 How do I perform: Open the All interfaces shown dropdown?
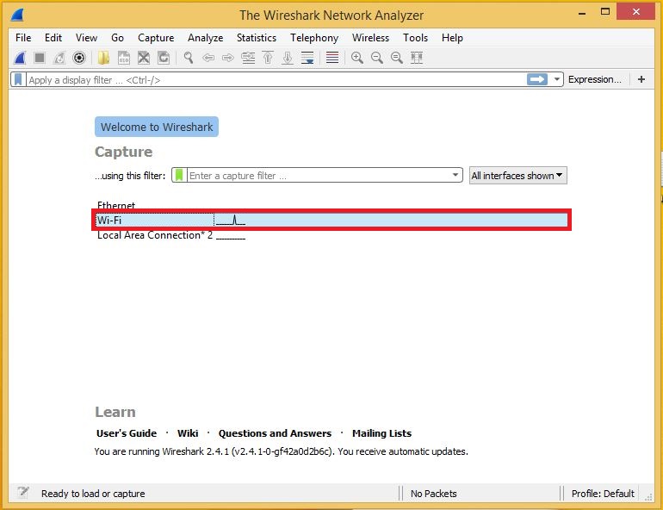(518, 175)
